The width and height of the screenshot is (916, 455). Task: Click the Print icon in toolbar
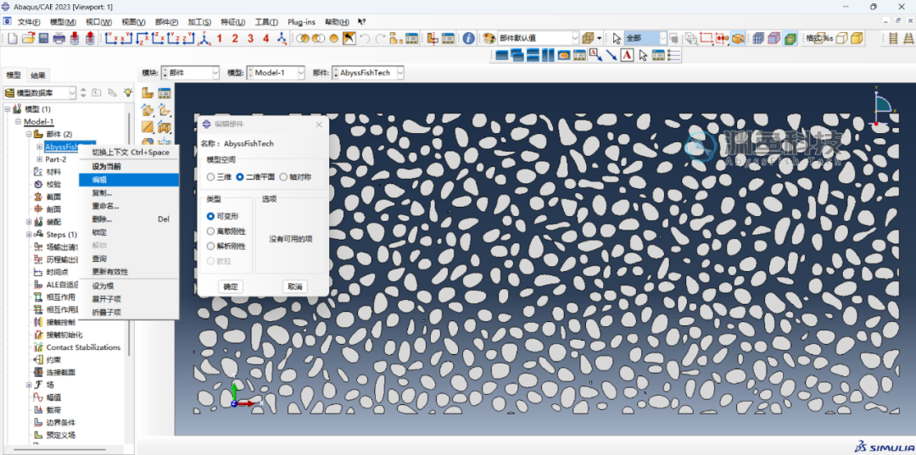click(x=59, y=38)
